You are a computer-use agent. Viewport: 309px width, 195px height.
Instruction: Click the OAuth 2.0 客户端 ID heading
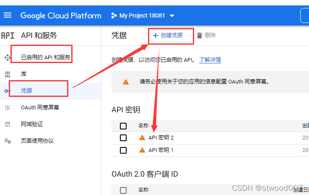[145, 174]
